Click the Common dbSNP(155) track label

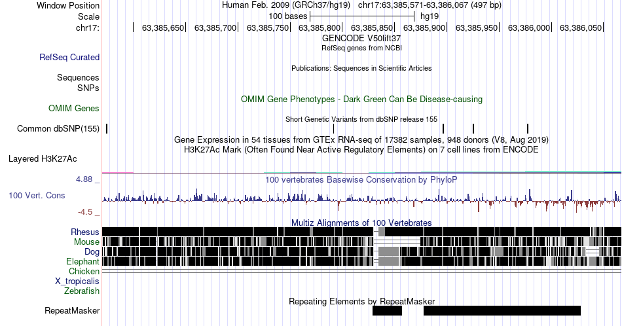[x=58, y=128]
